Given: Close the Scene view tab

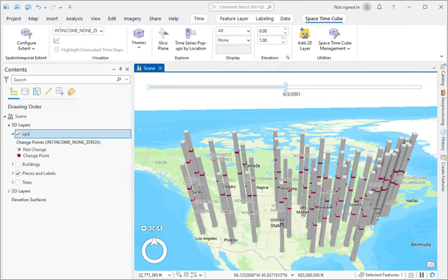Looking at the screenshot, I should pyautogui.click(x=160, y=68).
